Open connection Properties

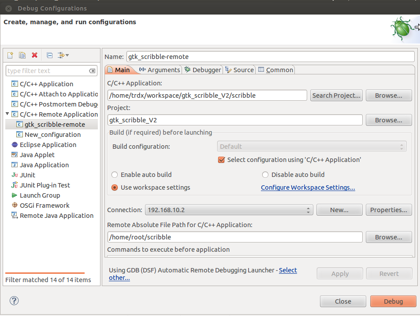point(389,210)
